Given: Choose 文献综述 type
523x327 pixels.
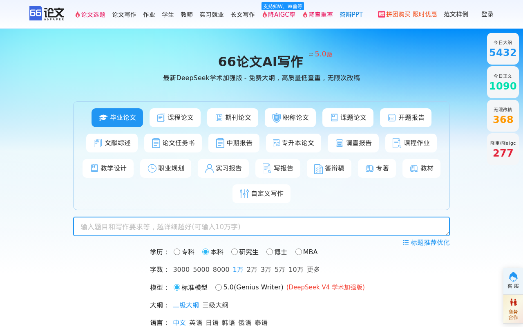Looking at the screenshot, I should coord(112,143).
